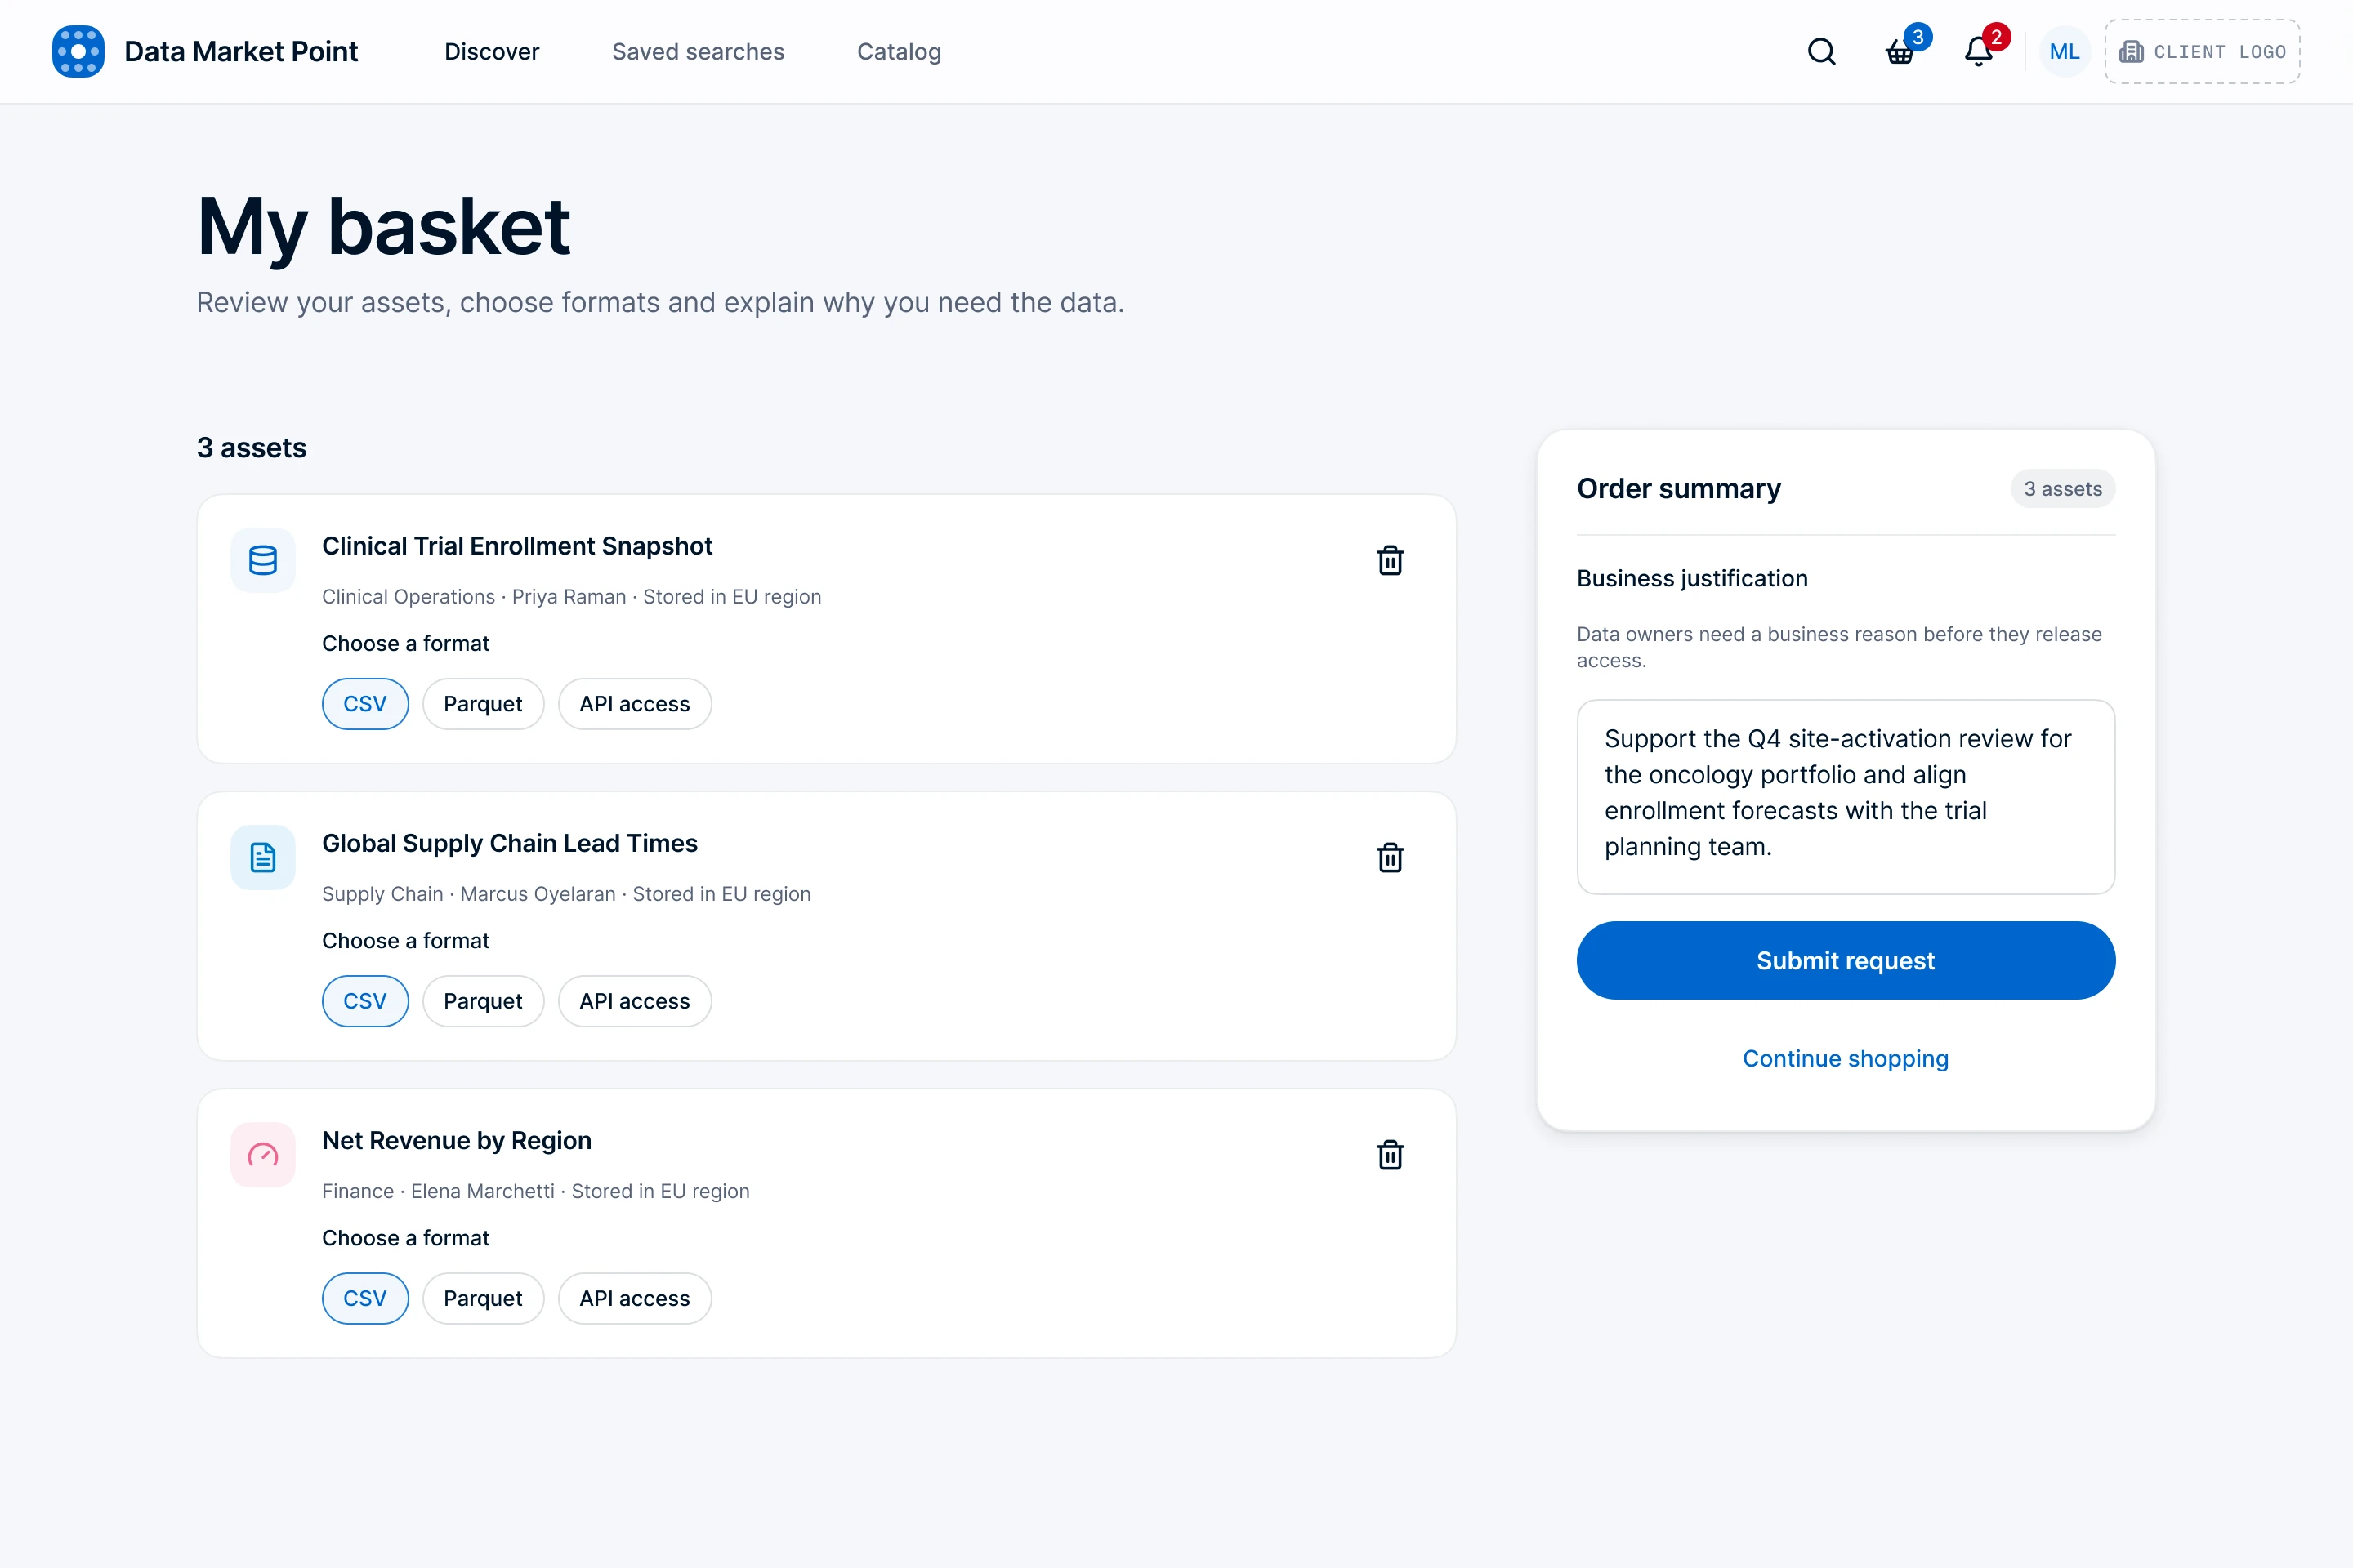Click the gauge icon for Net Revenue by Region
The width and height of the screenshot is (2353, 1568).
point(263,1155)
